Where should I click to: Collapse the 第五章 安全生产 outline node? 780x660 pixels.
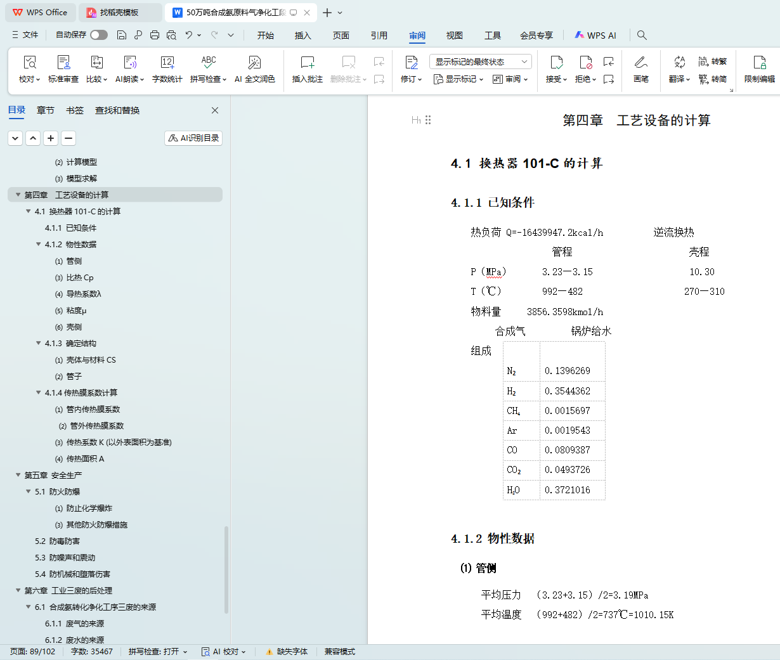(18, 475)
